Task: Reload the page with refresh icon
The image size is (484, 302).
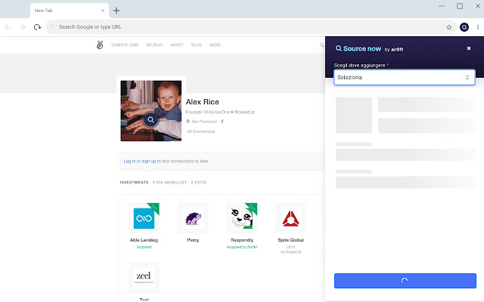Action: pyautogui.click(x=37, y=27)
